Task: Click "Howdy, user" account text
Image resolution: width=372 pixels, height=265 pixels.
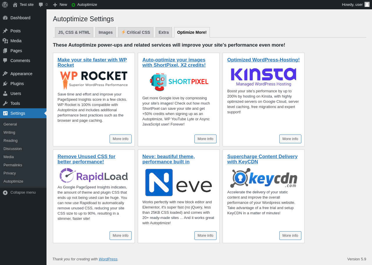Action: pyautogui.click(x=352, y=5)
